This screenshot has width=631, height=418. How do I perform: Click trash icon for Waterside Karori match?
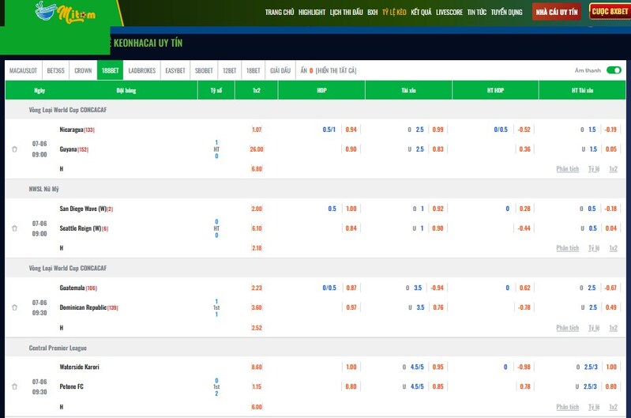(x=14, y=386)
